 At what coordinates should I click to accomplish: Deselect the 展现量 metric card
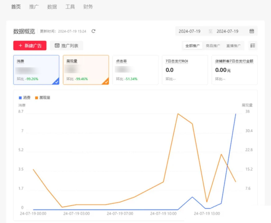coord(86,70)
